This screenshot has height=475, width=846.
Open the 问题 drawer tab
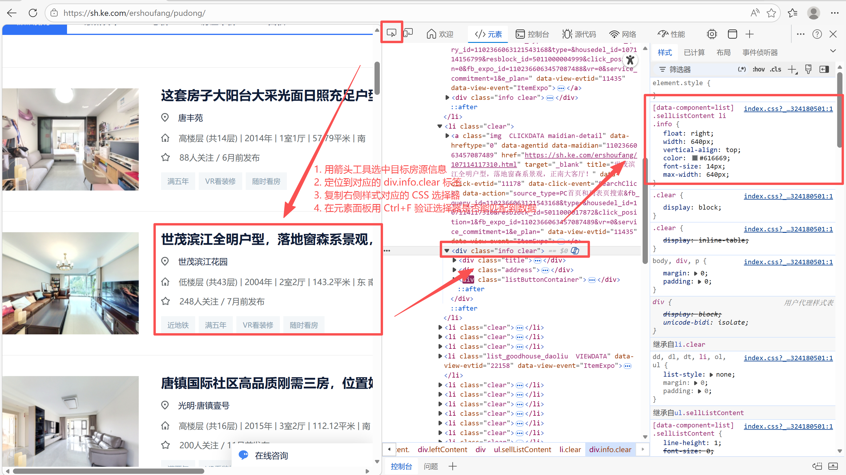[x=431, y=466]
